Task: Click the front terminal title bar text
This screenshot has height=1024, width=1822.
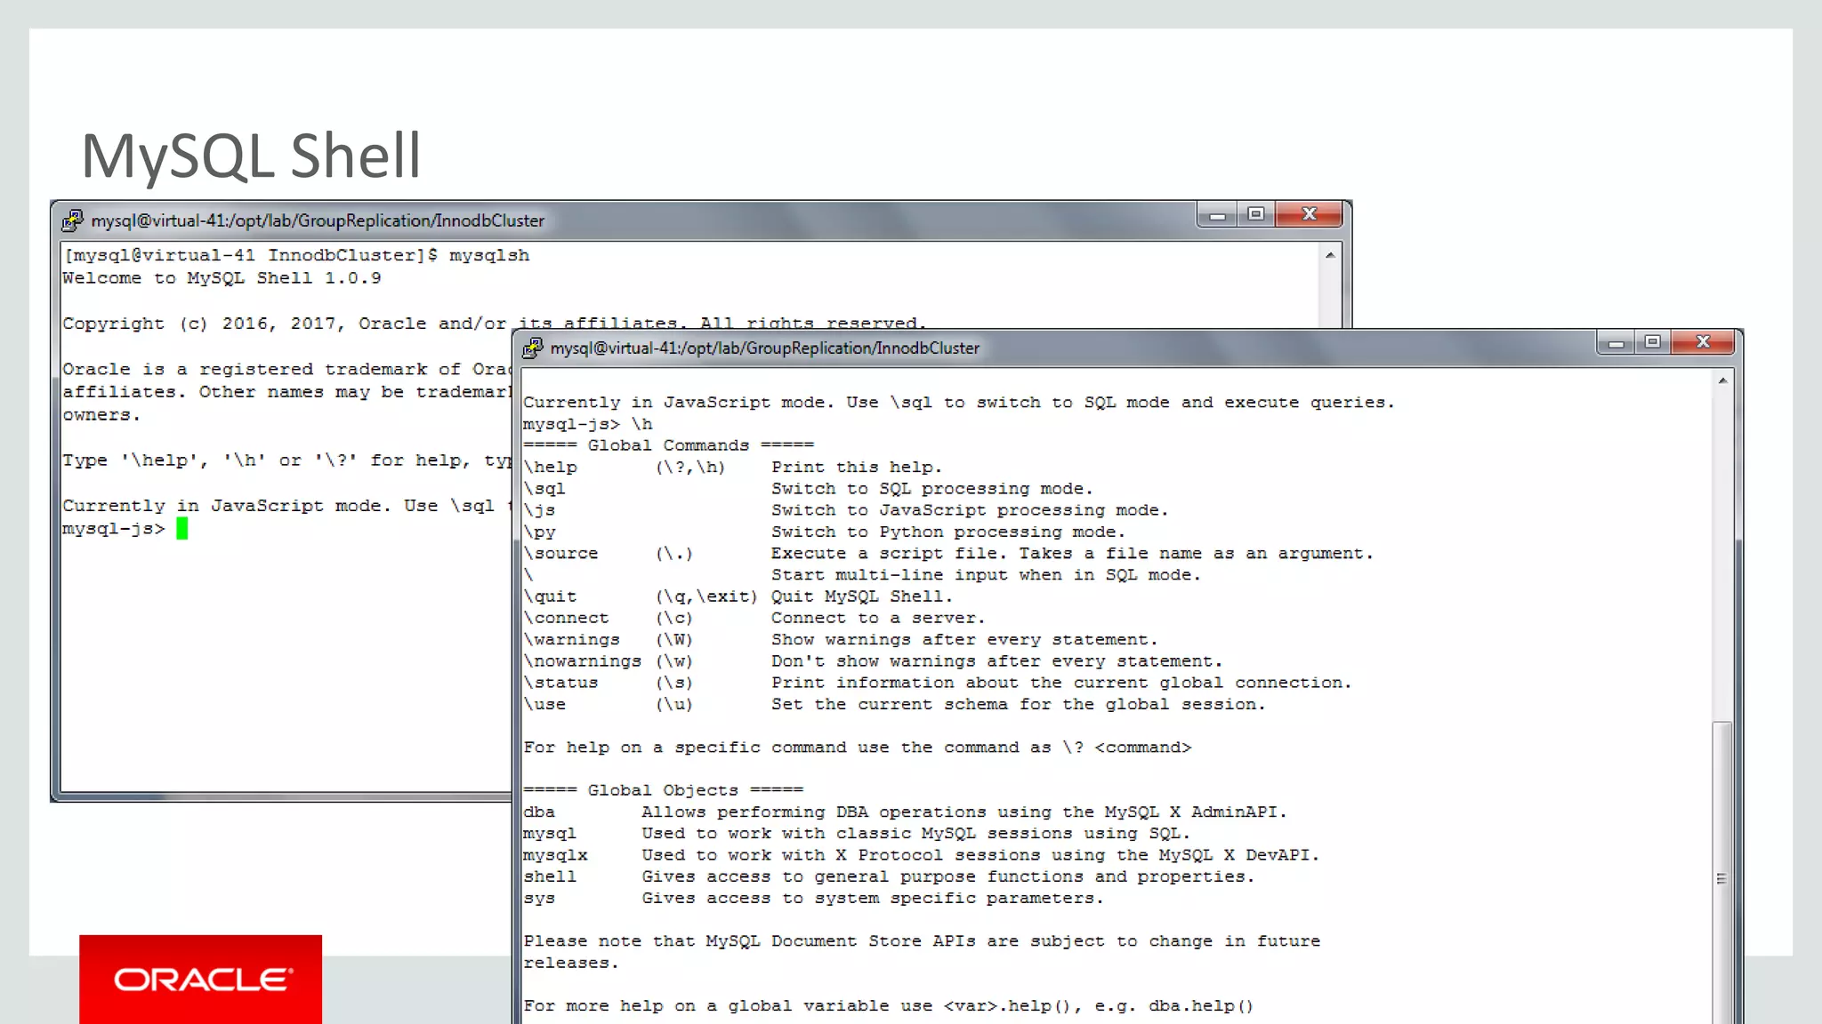Action: coord(765,348)
